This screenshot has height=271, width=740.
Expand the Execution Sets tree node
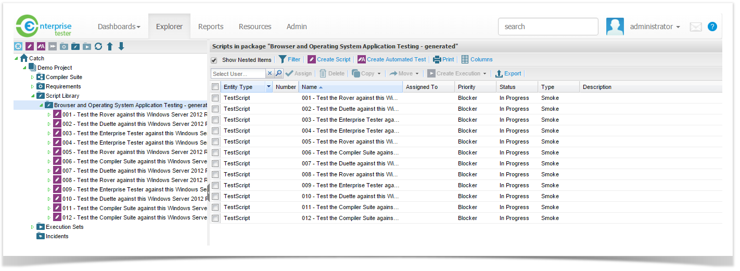coord(32,227)
